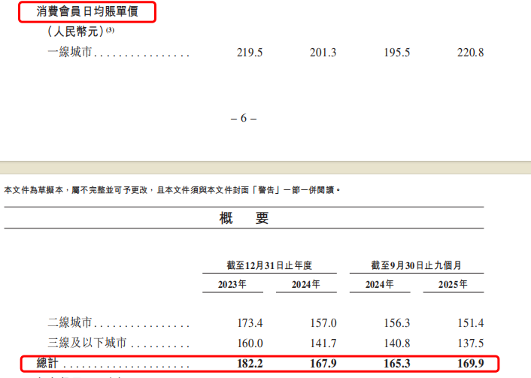Select the value 173.4 in 二線城市 row
The height and width of the screenshot is (378, 531).
coord(249,322)
